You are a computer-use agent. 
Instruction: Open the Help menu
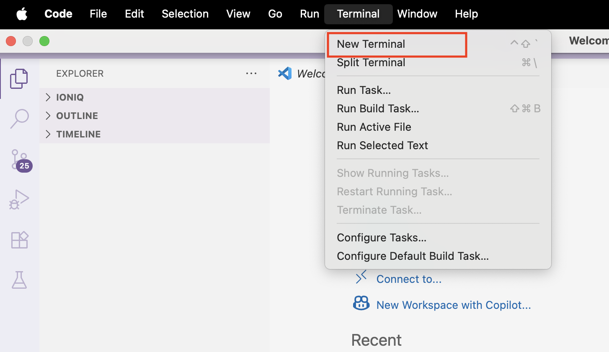(x=467, y=14)
